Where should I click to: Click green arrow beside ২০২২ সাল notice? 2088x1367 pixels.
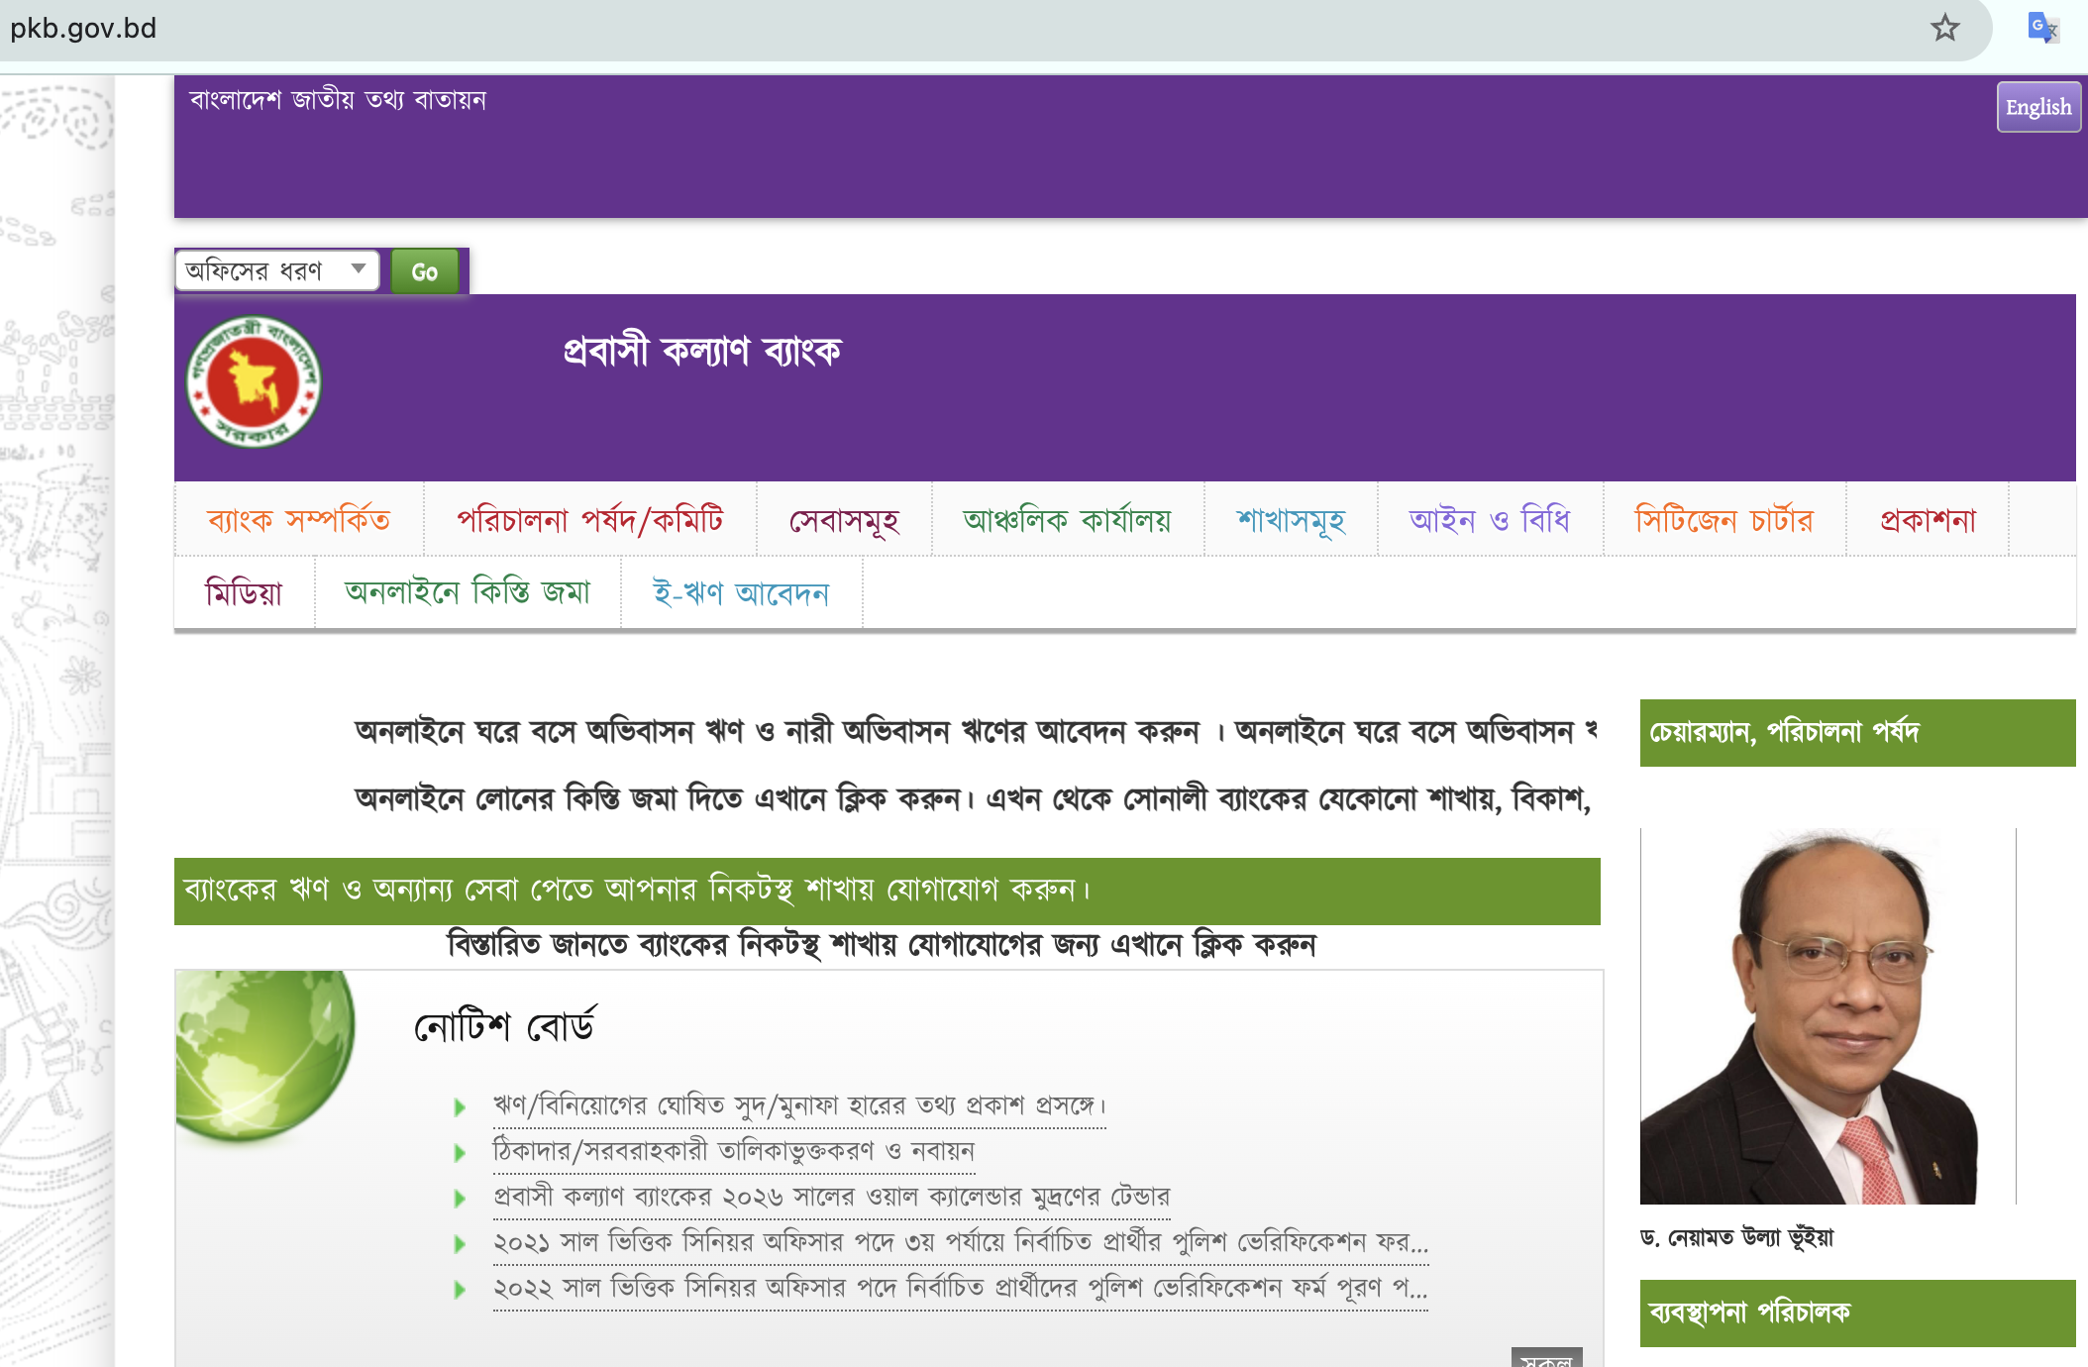click(460, 1290)
